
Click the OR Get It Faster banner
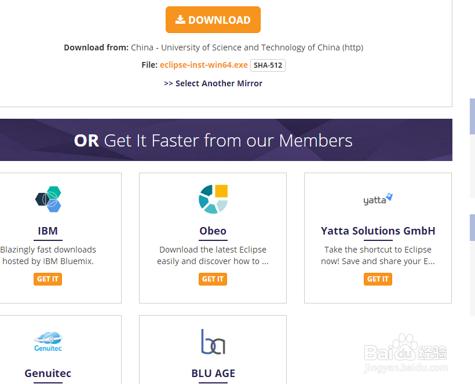(x=213, y=140)
